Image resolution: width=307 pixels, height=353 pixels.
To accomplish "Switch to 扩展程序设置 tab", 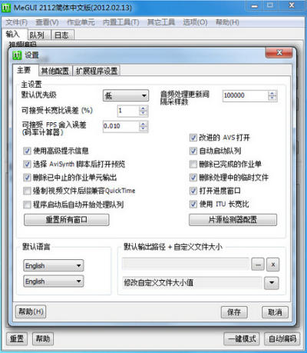I will click(97, 71).
